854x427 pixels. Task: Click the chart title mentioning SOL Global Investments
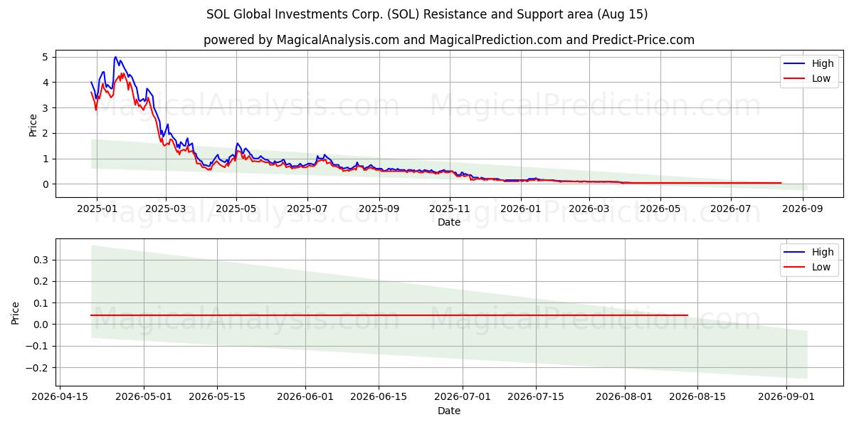pos(427,14)
